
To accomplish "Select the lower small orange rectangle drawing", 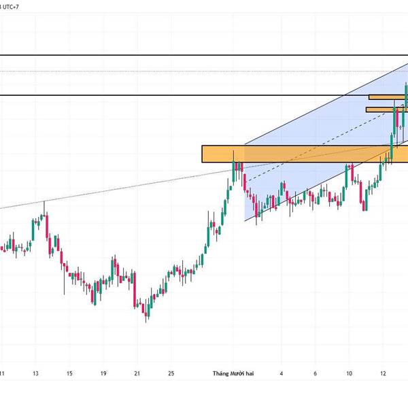I will pos(387,109).
